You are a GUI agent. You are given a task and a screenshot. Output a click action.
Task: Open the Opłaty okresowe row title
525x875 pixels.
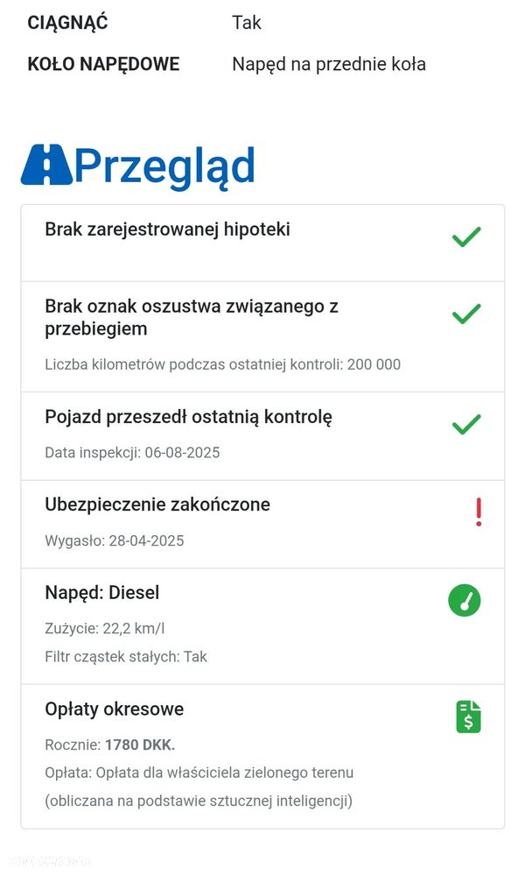tap(114, 709)
